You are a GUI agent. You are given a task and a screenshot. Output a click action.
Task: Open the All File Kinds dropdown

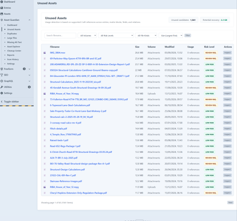tap(146, 35)
